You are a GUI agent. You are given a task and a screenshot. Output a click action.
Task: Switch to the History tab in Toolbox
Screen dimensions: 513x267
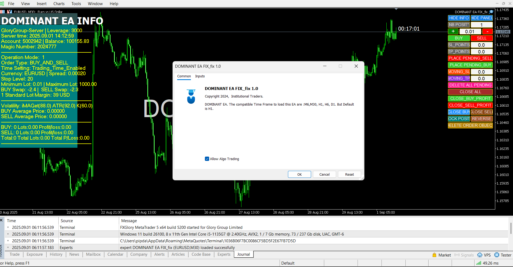coord(56,254)
